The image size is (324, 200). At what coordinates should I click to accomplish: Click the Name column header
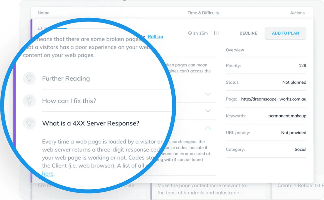44,13
